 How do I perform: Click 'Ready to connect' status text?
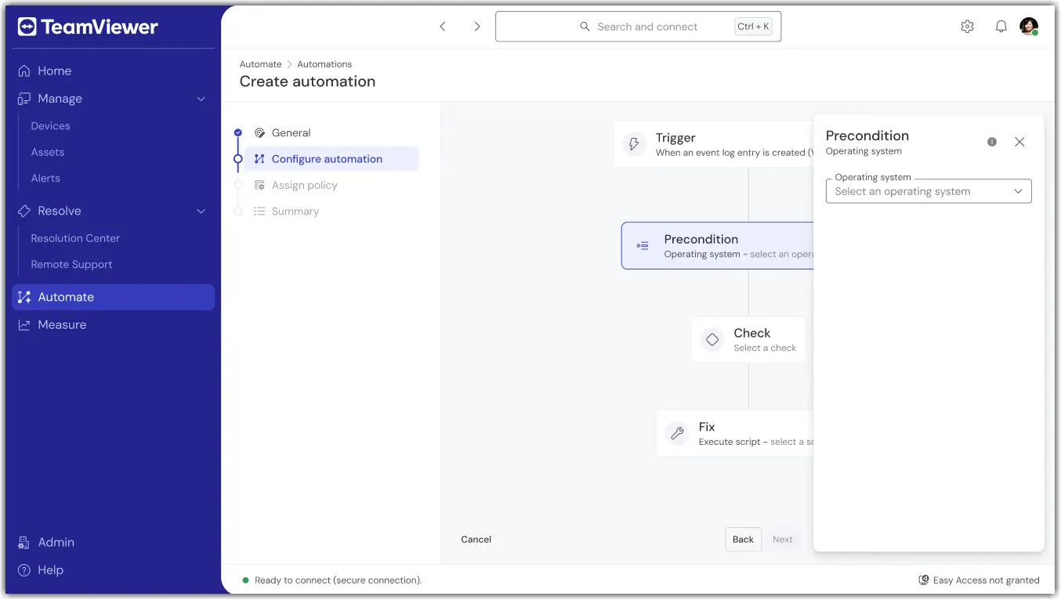point(339,580)
